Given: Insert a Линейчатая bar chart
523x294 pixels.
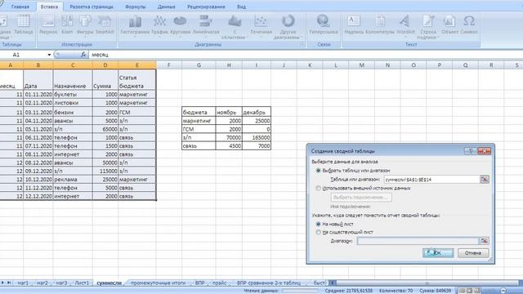Looking at the screenshot, I should point(206,26).
